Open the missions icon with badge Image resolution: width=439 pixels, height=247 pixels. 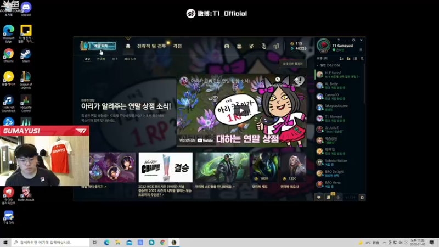tap(328, 198)
